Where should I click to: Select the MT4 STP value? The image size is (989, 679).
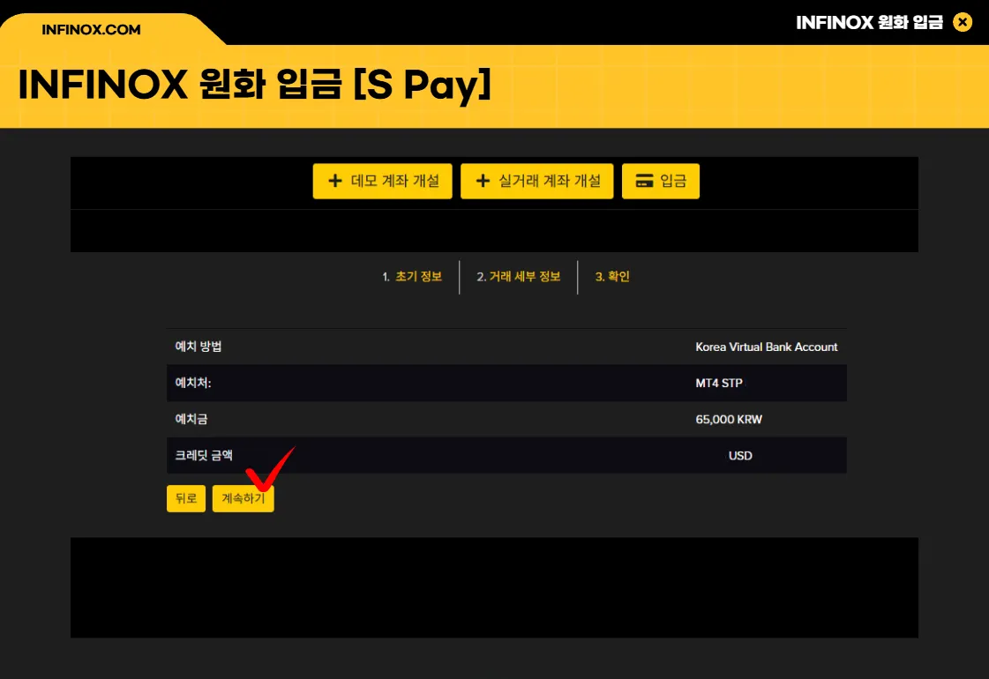coord(719,383)
